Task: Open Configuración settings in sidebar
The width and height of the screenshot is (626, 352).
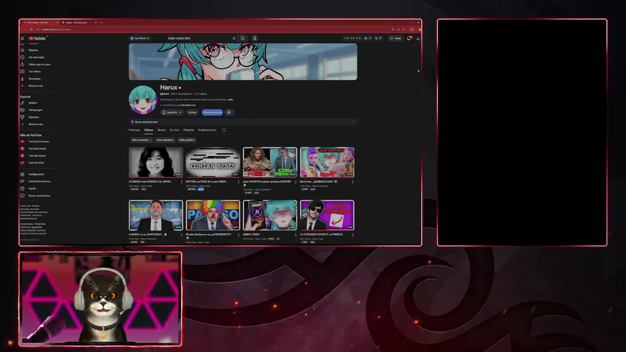Action: [x=36, y=174]
